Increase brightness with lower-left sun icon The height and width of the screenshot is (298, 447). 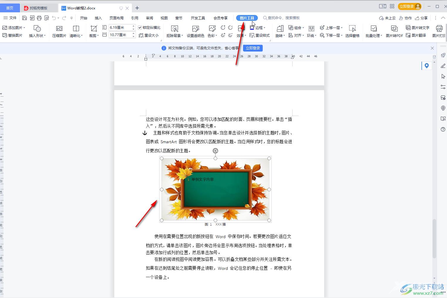pos(223,35)
